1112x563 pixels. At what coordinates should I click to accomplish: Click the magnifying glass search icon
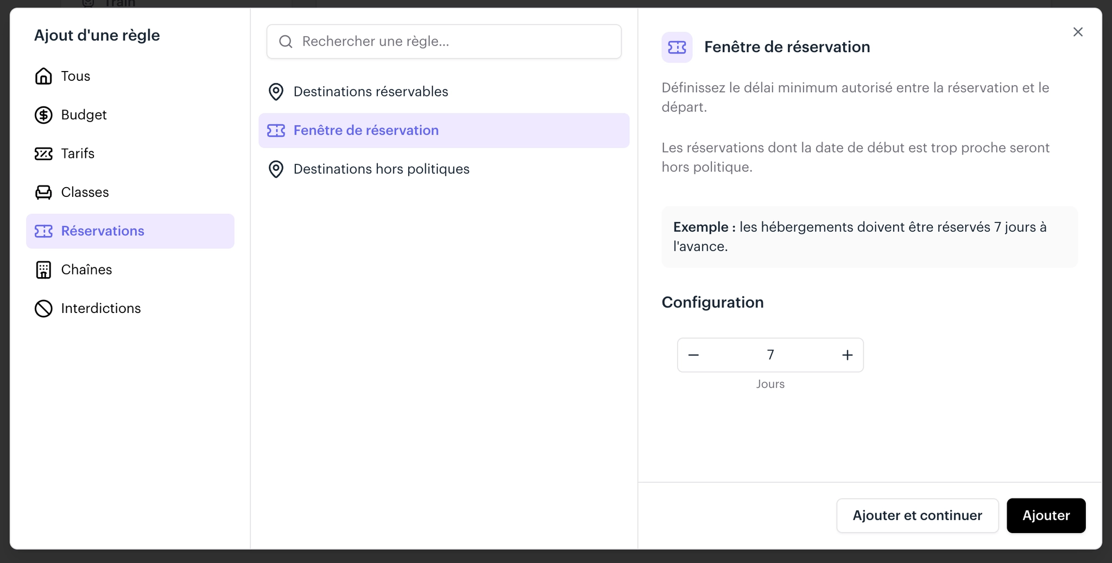click(286, 42)
